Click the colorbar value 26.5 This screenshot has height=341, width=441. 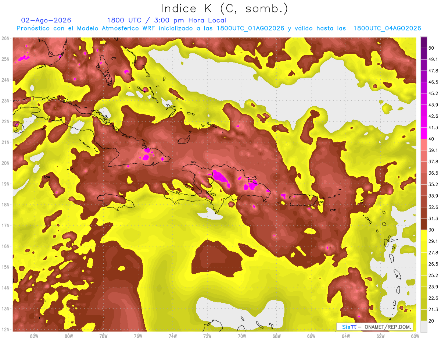(434, 264)
